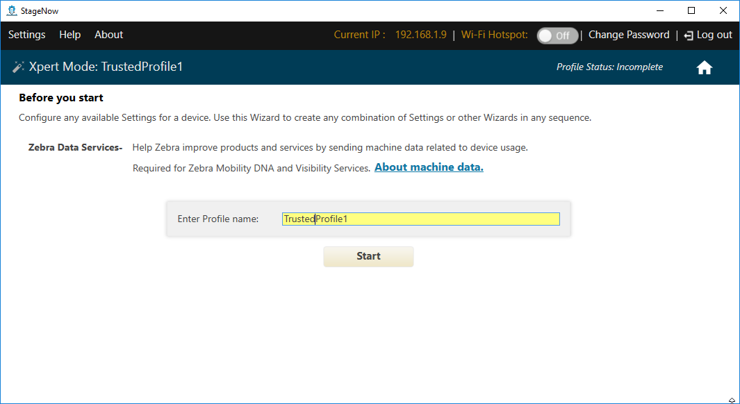The height and width of the screenshot is (404, 740).
Task: Open the Help menu
Action: 69,35
